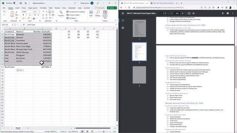Open the Cells group dropdown
Screen dimensions: 237x133
(91, 14)
